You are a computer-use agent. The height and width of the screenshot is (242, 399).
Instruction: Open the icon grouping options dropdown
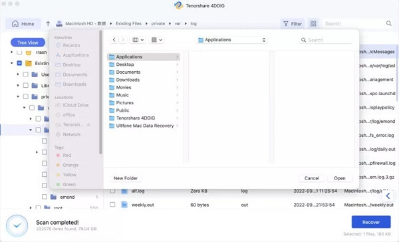click(x=156, y=40)
